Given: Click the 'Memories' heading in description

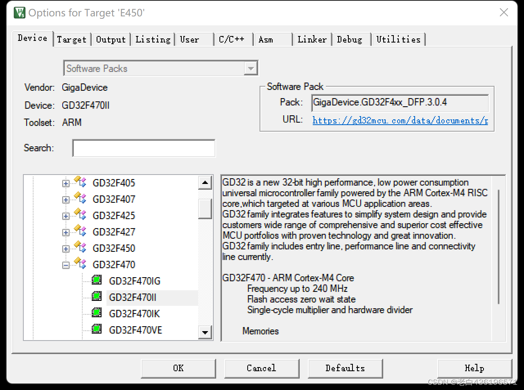Looking at the screenshot, I should click(x=260, y=331).
